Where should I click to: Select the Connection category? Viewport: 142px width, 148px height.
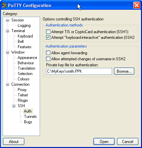tap(20, 84)
